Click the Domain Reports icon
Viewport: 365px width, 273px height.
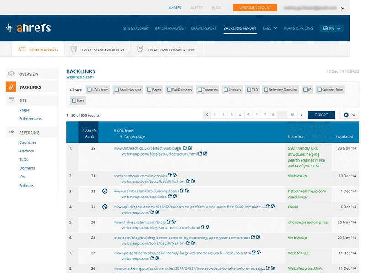coord(21,50)
